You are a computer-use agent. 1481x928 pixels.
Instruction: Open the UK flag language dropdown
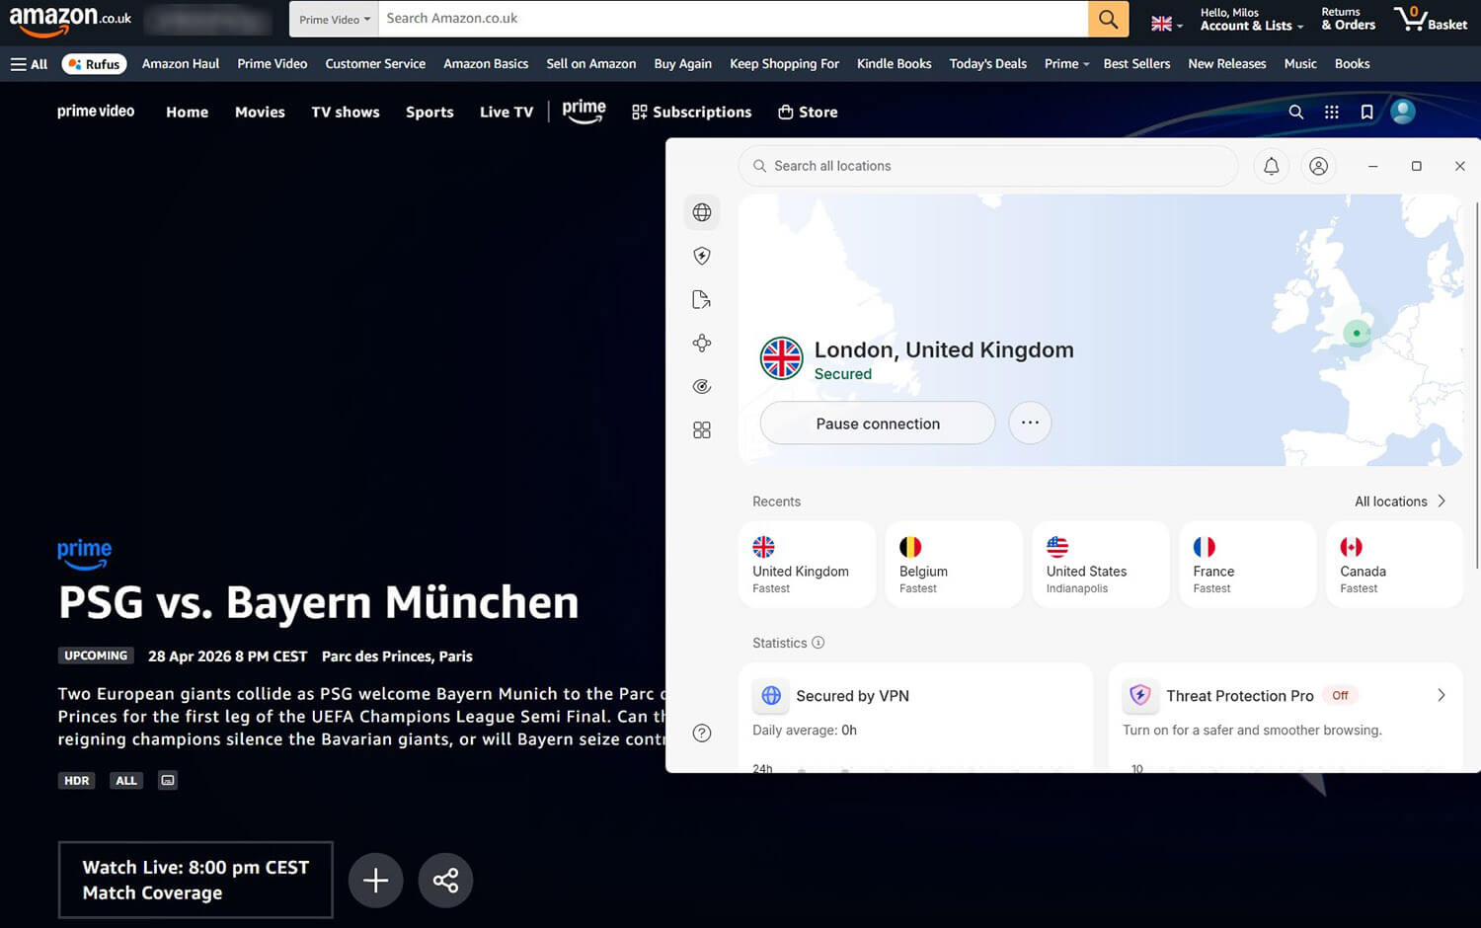coord(1167,24)
